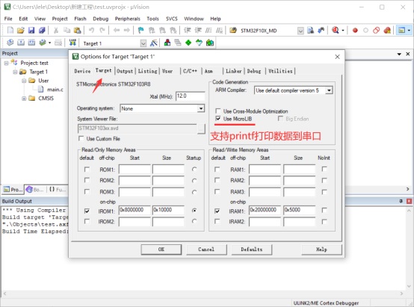414x307 pixels.
Task: Click the Navigate Forwards arrow icon
Action: 127,31
